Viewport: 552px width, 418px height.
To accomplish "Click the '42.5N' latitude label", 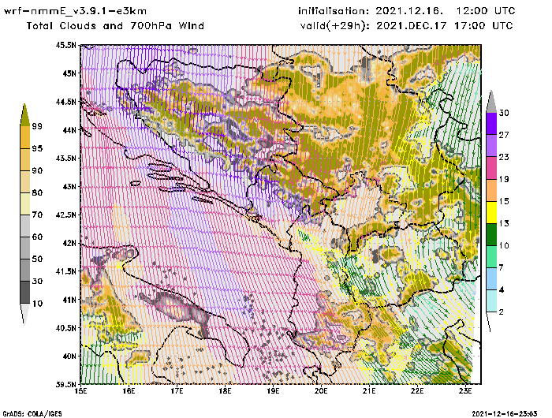I will tap(65, 215).
